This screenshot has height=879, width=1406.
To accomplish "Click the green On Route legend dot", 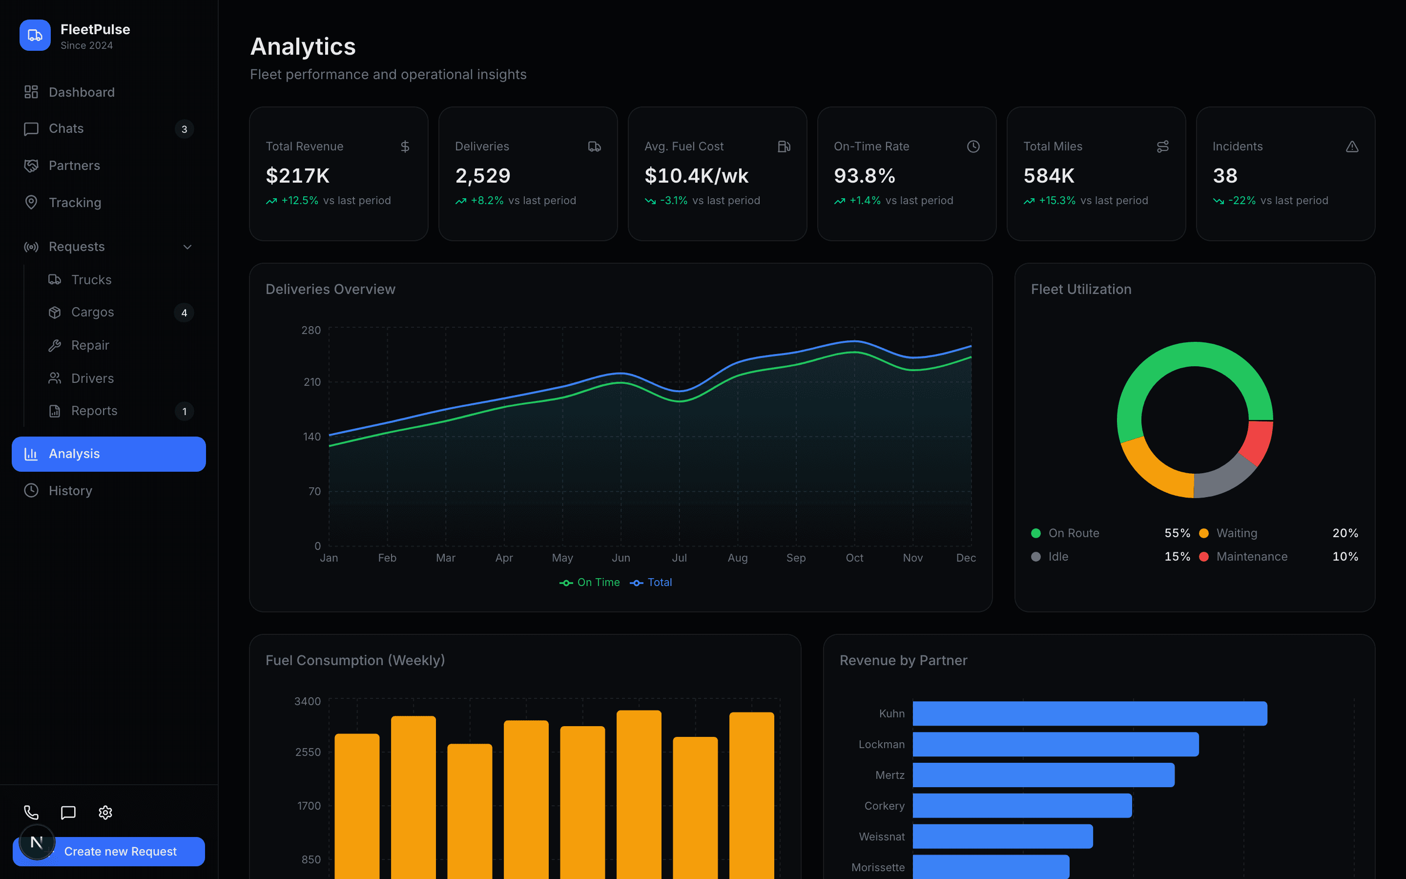I will click(x=1035, y=533).
